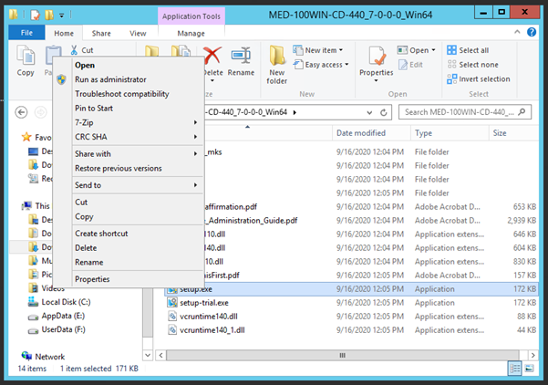Click the Back navigation arrow
The height and width of the screenshot is (385, 548).
point(21,112)
